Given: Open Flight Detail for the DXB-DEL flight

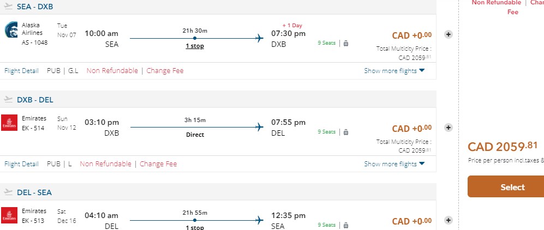Looking at the screenshot, I should point(21,164).
